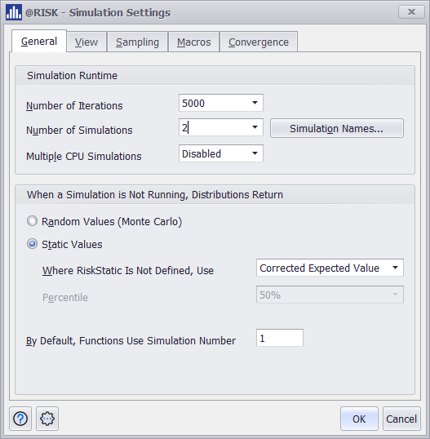Click the Simulation Names... button
Screen dimensions: 430x439
337,128
